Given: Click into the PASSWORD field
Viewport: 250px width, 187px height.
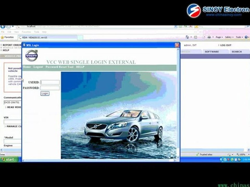Looking at the screenshot, I should [x=50, y=88].
